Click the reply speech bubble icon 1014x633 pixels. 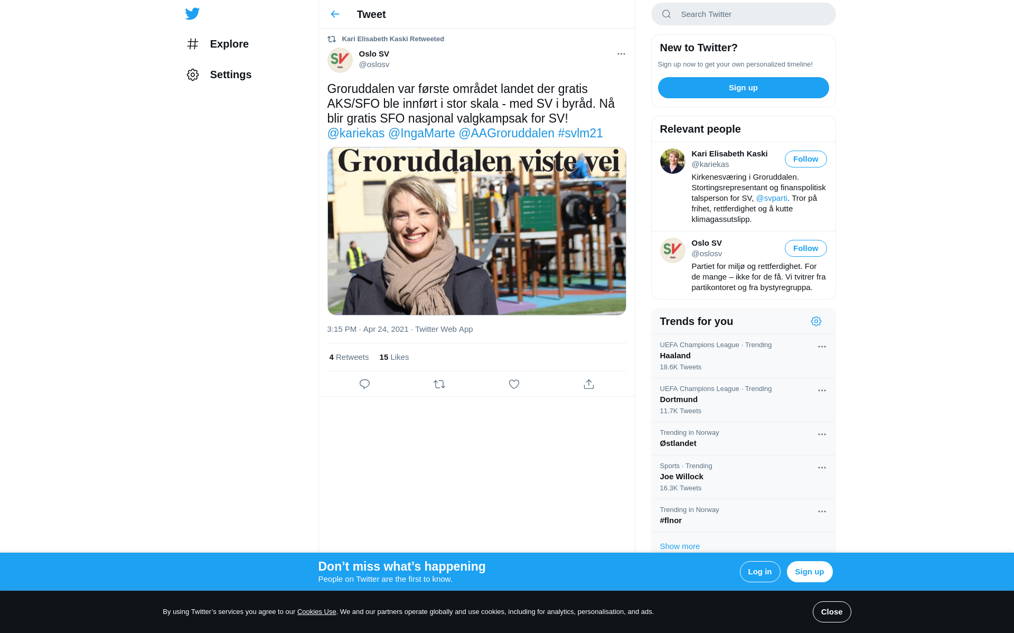tap(364, 384)
